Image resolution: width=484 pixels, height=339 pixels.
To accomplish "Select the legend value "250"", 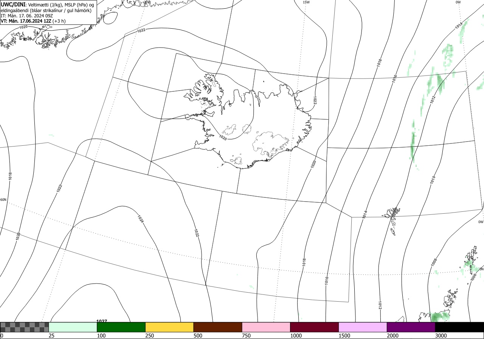I will 149,336.
